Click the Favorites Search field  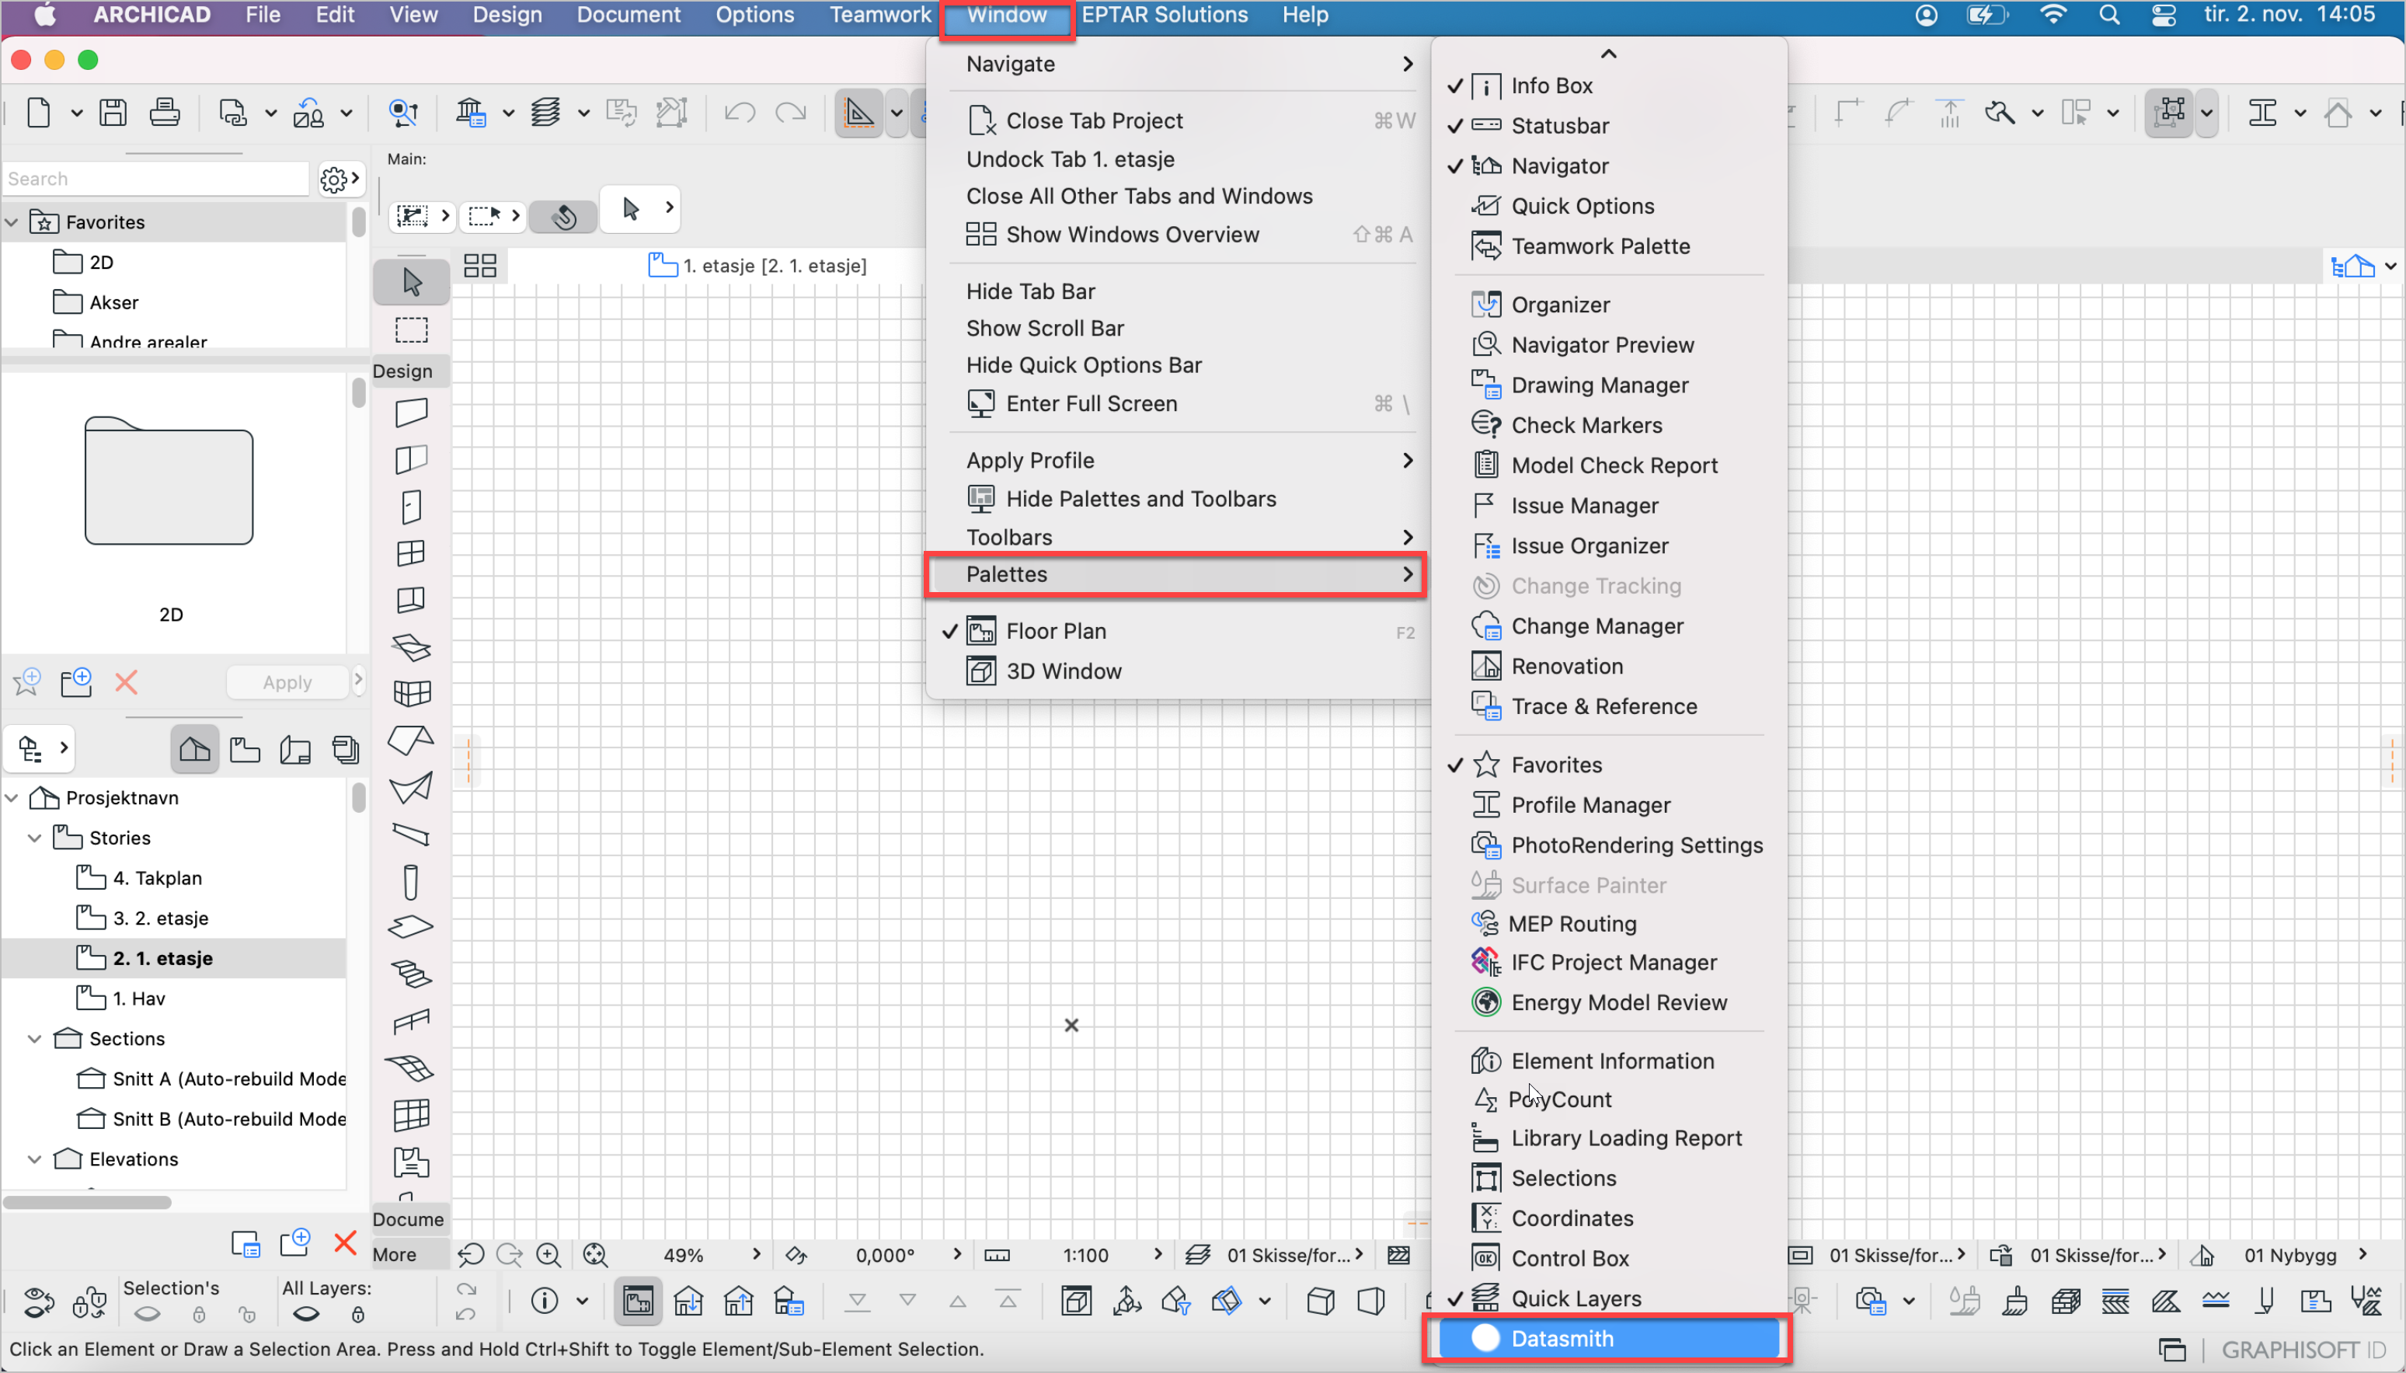(x=156, y=179)
